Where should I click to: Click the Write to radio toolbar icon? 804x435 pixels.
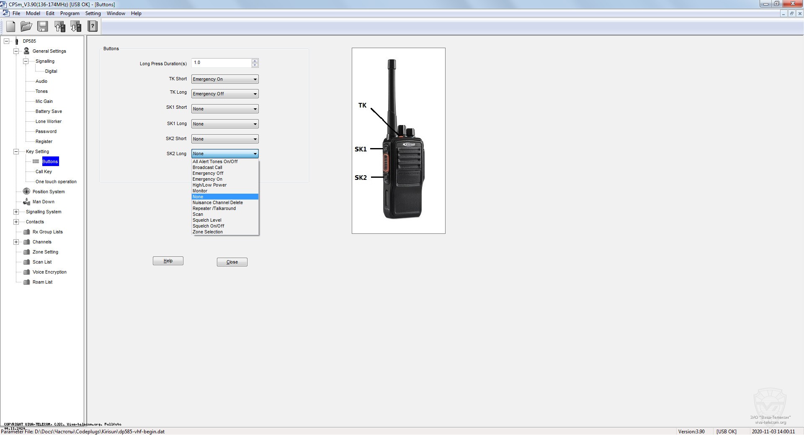click(76, 27)
